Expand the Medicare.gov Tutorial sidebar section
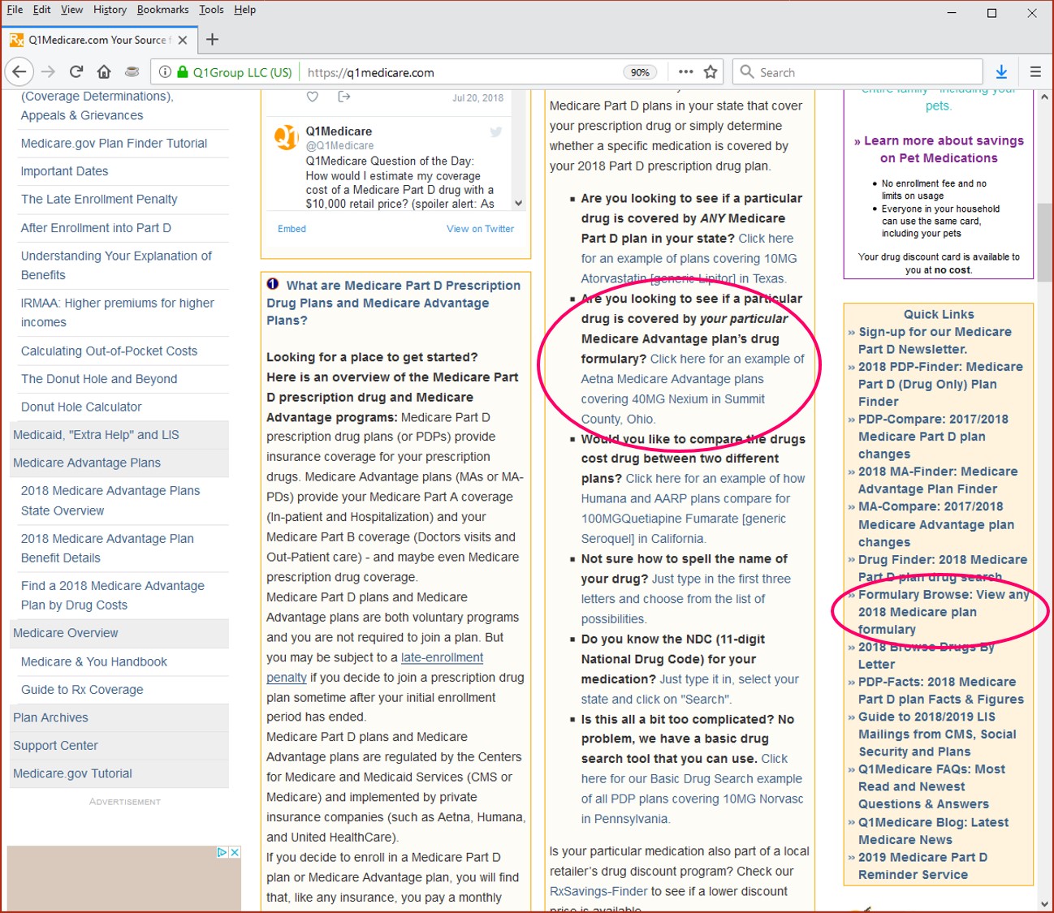This screenshot has height=913, width=1054. pyautogui.click(x=119, y=773)
